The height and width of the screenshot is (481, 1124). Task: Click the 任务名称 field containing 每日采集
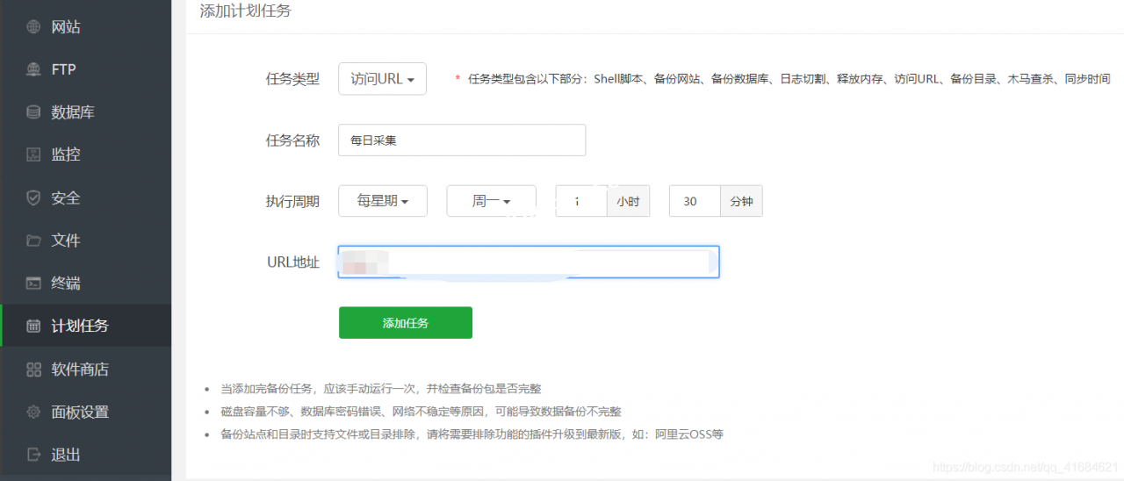click(x=461, y=140)
